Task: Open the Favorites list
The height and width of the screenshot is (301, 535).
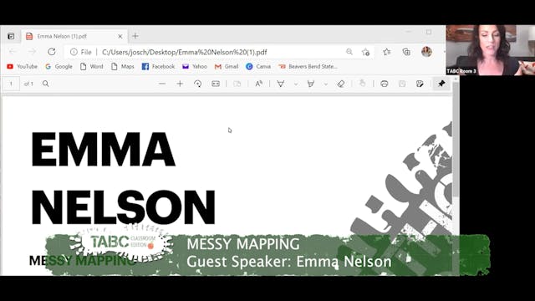Action: pyautogui.click(x=386, y=52)
